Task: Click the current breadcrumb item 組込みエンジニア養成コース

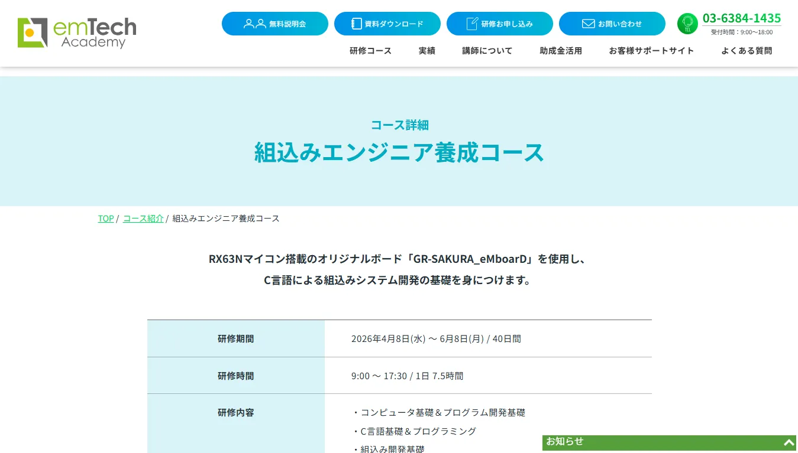Action: [x=225, y=219]
